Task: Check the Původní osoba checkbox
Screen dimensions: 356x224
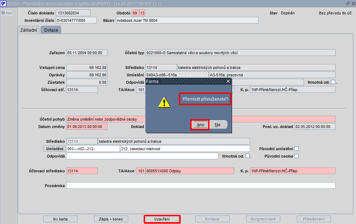Action: [x=296, y=156]
